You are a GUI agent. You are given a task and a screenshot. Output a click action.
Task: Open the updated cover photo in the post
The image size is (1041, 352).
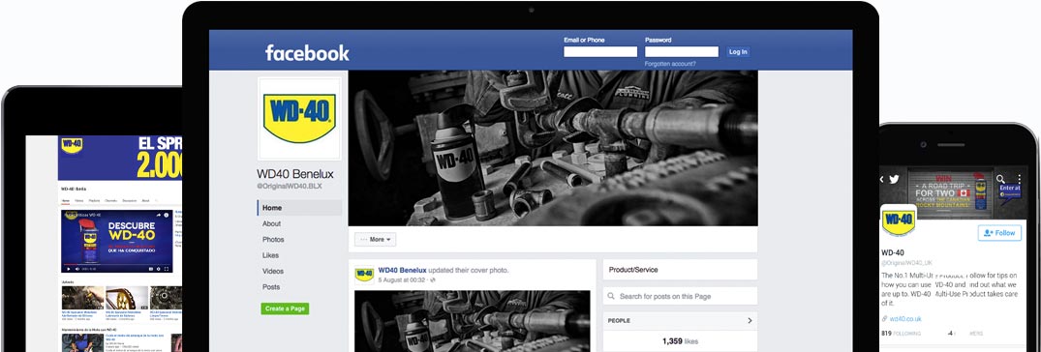[x=472, y=321]
